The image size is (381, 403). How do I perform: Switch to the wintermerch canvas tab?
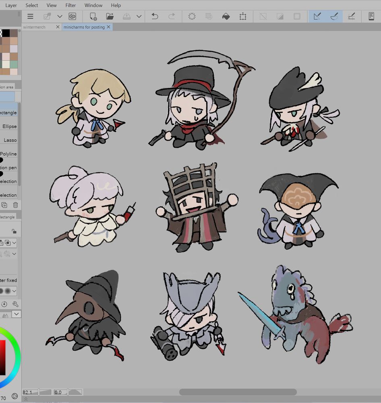point(34,27)
